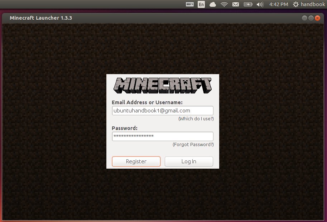Close the Minecraft Launcher window
This screenshot has width=327, height=222.
317,18
